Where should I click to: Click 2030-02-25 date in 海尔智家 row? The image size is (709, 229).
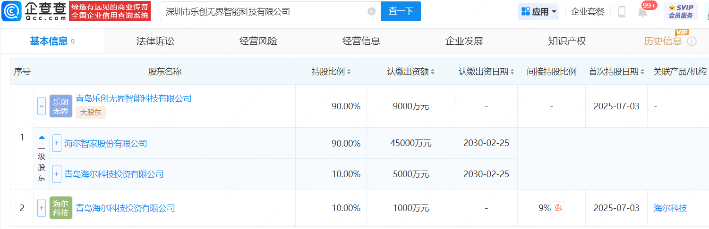486,143
